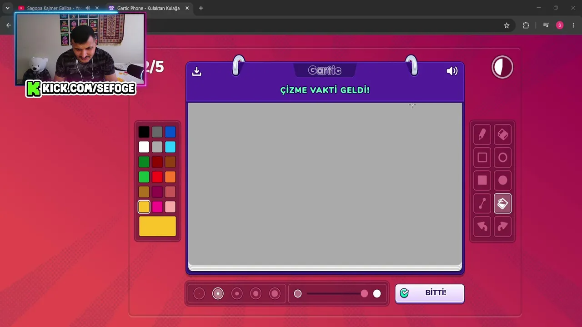Pick the dark red color swatch
Viewport: 582px width, 327px height.
pyautogui.click(x=157, y=162)
